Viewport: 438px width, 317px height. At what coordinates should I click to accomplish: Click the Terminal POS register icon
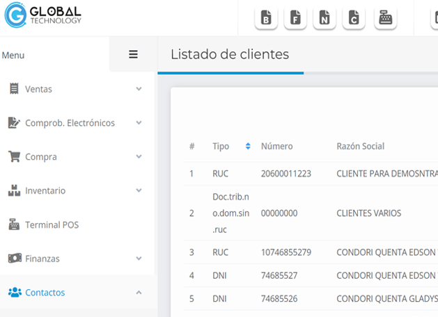(14, 225)
